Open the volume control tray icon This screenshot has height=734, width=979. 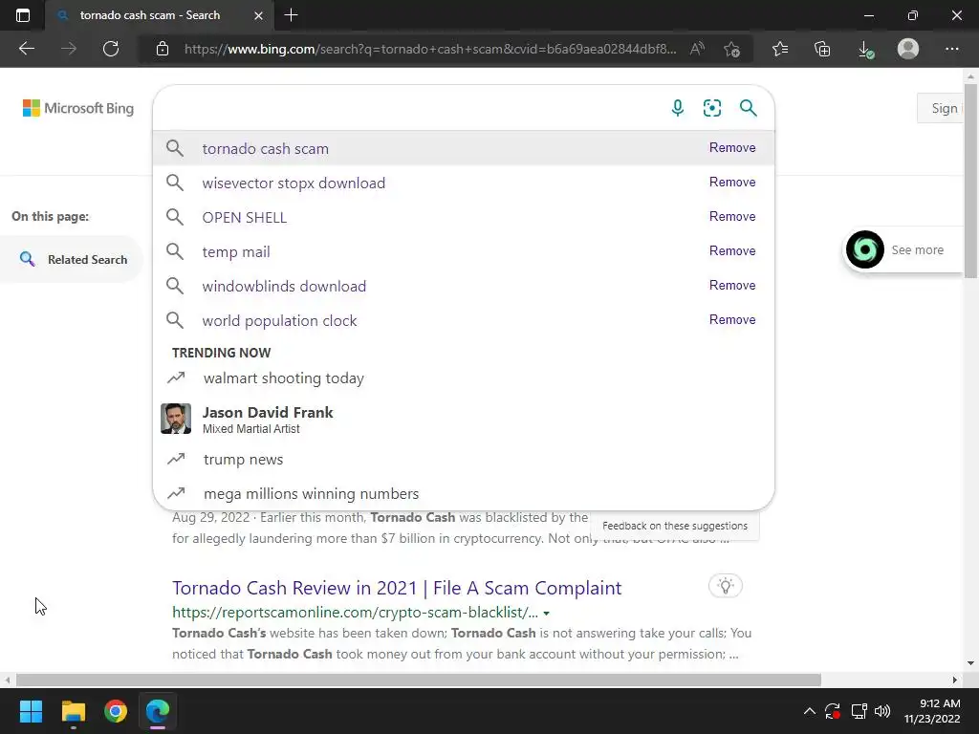[882, 711]
